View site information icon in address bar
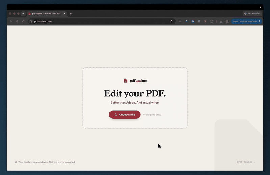Image resolution: width=270 pixels, height=175 pixels. pyautogui.click(x=31, y=21)
